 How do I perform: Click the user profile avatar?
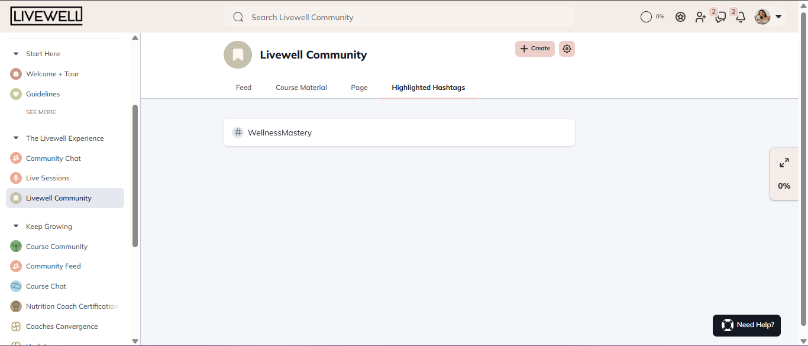tap(762, 17)
